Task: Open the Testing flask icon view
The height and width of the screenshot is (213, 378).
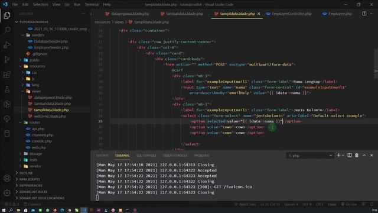Action: pyautogui.click(x=6, y=89)
